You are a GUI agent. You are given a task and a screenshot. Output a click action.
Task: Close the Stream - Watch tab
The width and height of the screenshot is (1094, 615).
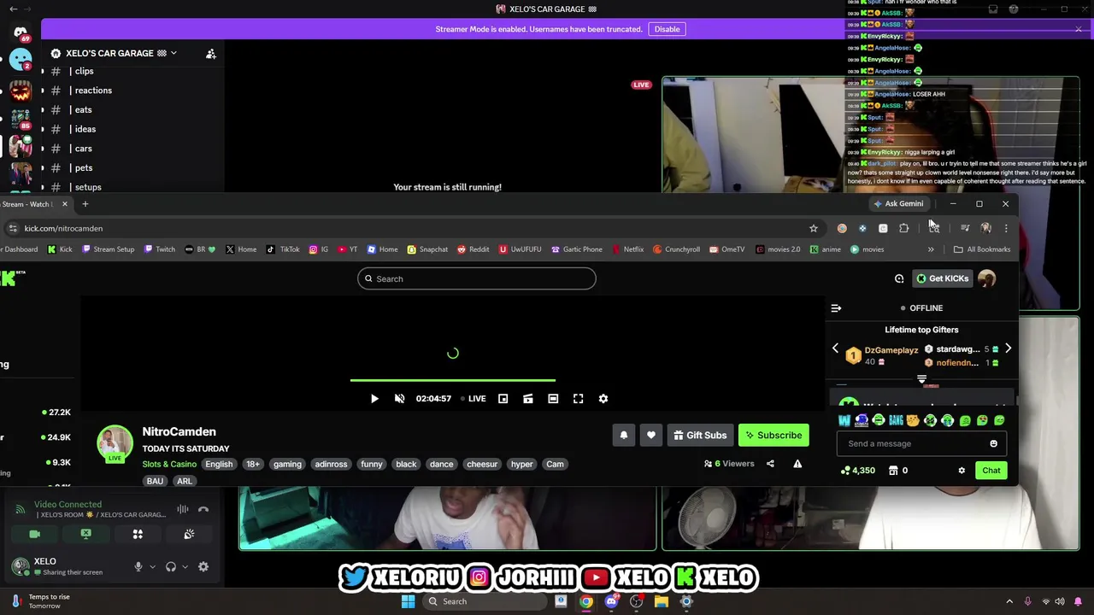tap(64, 204)
